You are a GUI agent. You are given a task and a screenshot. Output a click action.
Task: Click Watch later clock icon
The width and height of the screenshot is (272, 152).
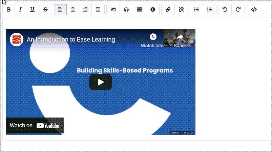click(x=153, y=37)
